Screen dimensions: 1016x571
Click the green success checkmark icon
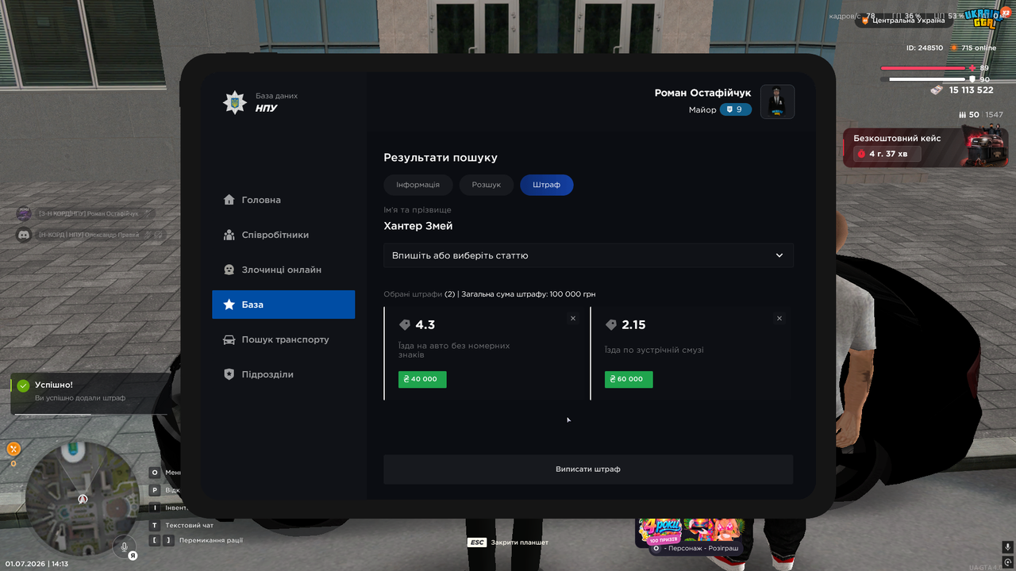(24, 385)
